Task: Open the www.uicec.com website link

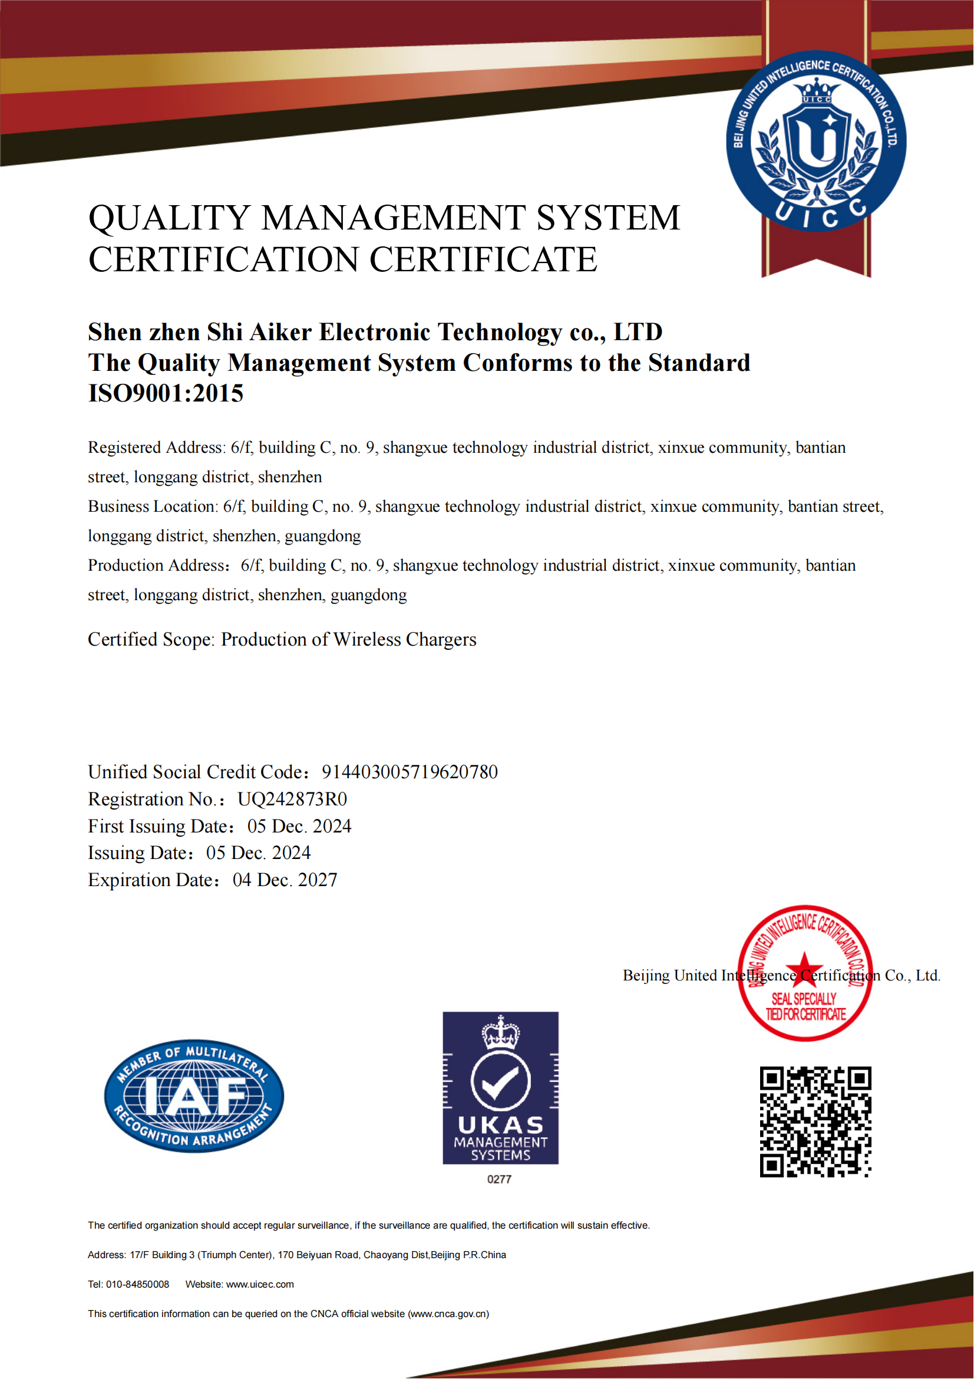Action: 260,1284
